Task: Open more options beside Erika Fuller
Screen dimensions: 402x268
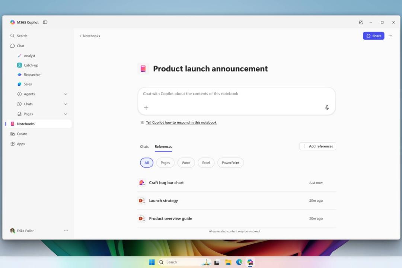Action: point(66,231)
